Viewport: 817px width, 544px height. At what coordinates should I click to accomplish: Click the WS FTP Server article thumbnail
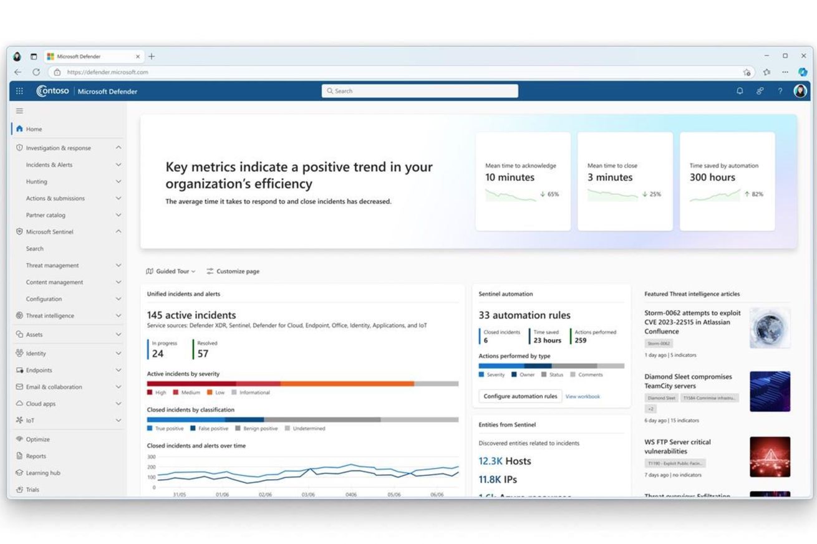click(770, 457)
